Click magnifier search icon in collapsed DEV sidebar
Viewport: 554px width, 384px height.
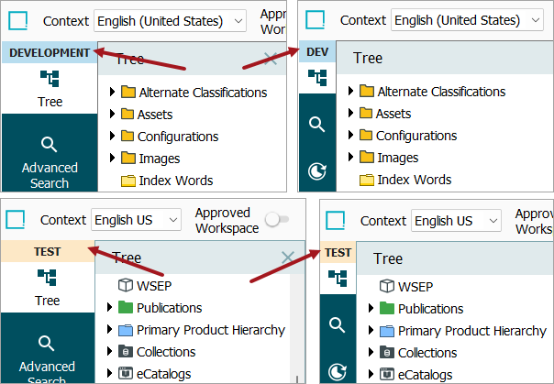point(316,124)
